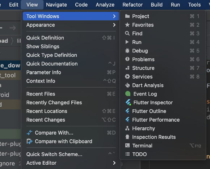
Task: Select Structure tool window entry
Action: tap(163, 68)
